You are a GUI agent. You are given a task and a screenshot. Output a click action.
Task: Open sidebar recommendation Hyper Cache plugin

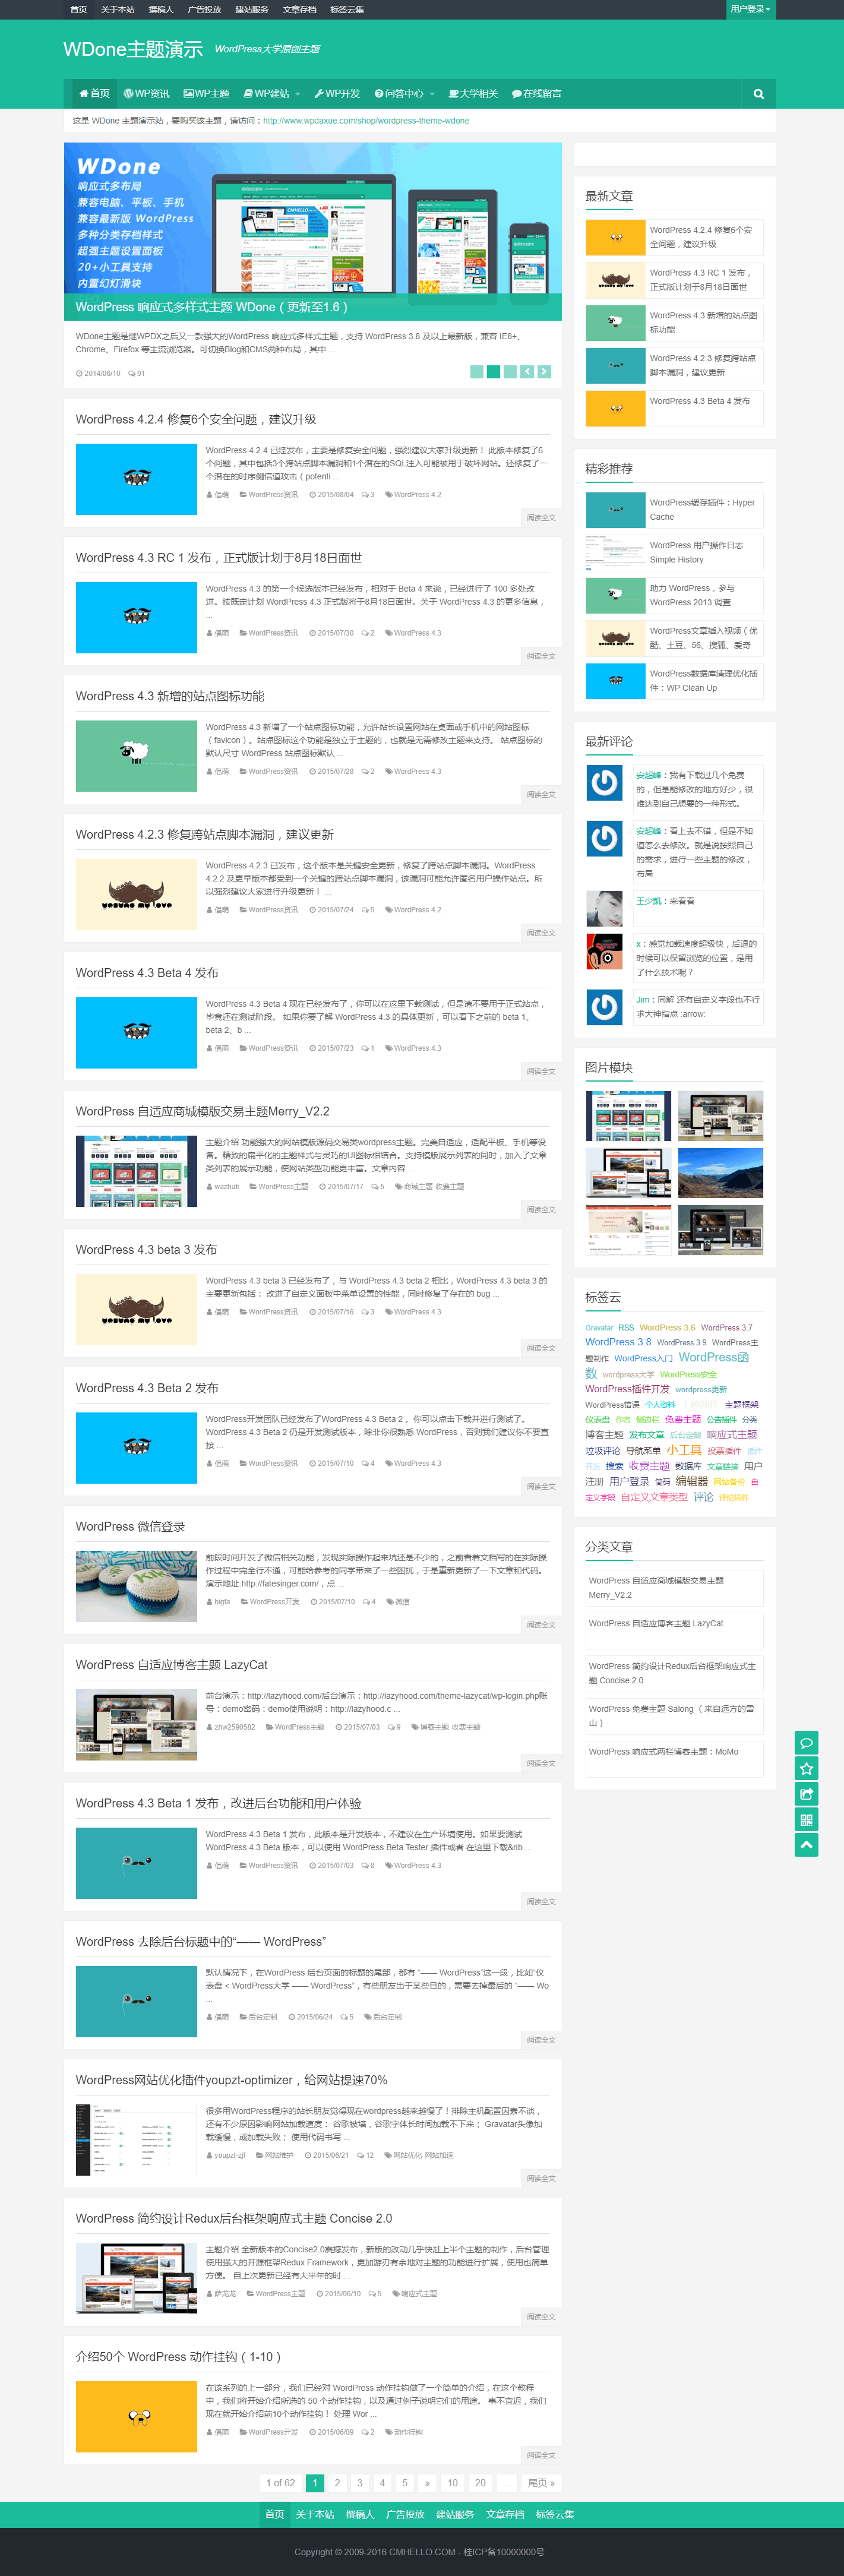point(703,510)
